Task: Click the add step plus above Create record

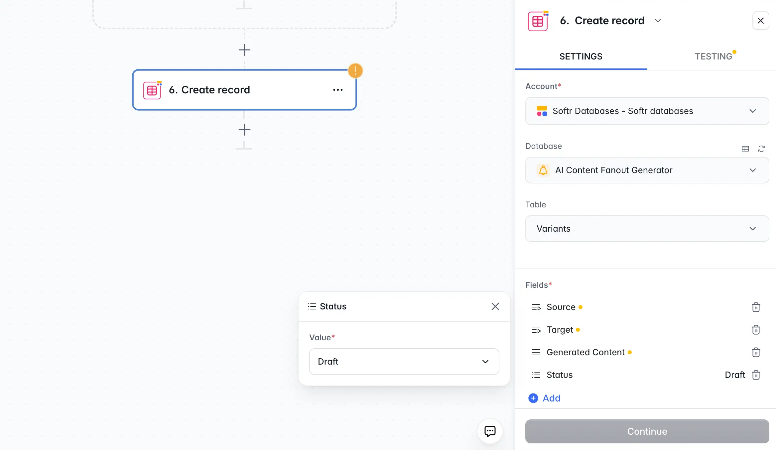Action: click(244, 50)
